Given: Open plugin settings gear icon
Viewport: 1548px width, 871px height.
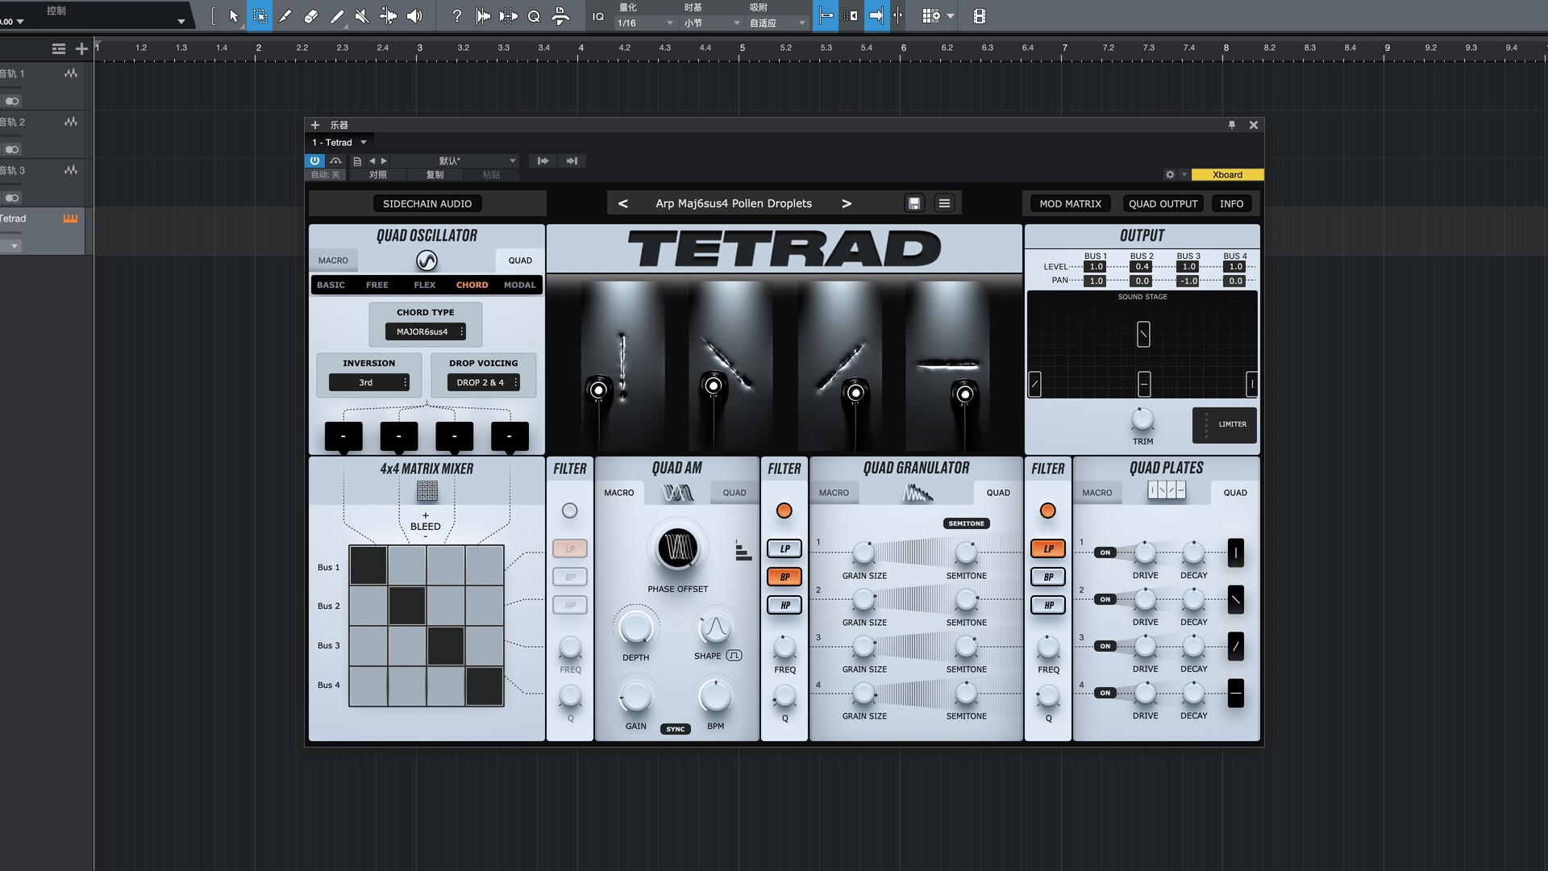Looking at the screenshot, I should (1170, 174).
